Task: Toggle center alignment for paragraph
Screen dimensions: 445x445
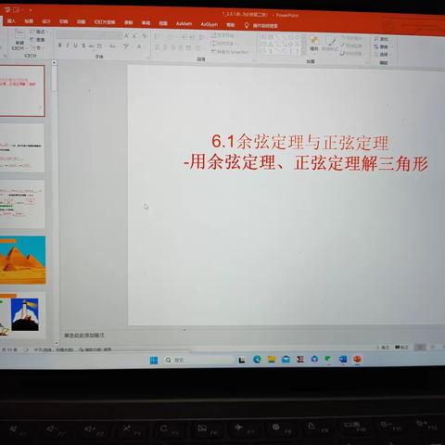Action: click(165, 47)
